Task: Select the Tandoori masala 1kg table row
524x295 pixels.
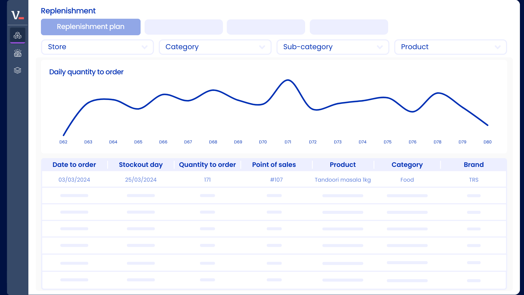Action: point(343,180)
